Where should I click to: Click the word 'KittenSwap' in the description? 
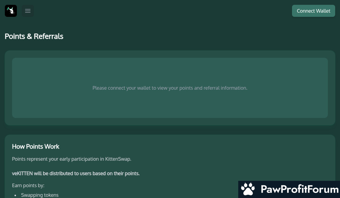(118, 159)
